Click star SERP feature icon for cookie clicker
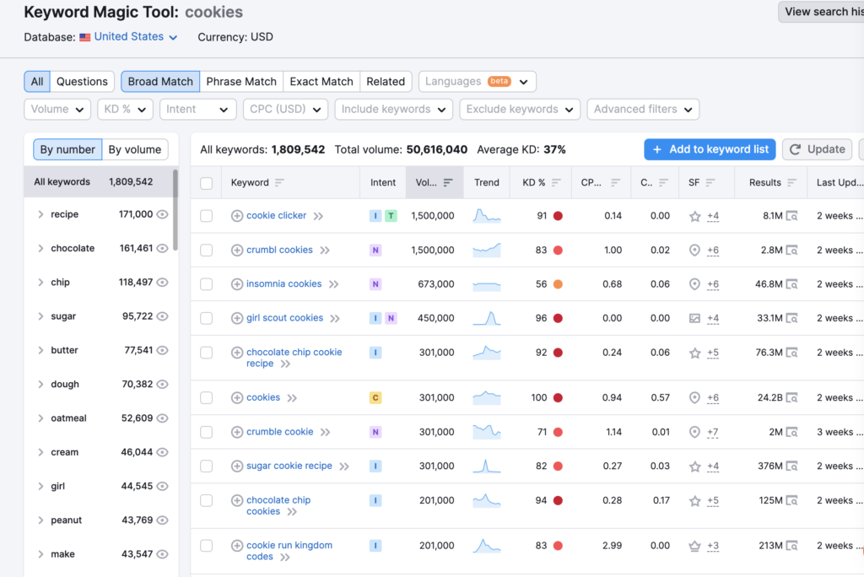The image size is (864, 577). point(695,217)
